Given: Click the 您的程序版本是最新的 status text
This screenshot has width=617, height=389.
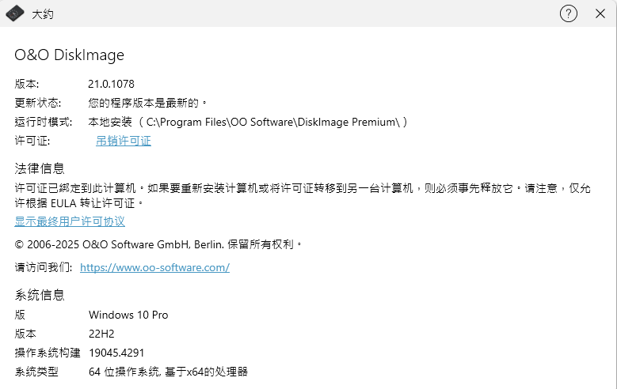Looking at the screenshot, I should [147, 102].
